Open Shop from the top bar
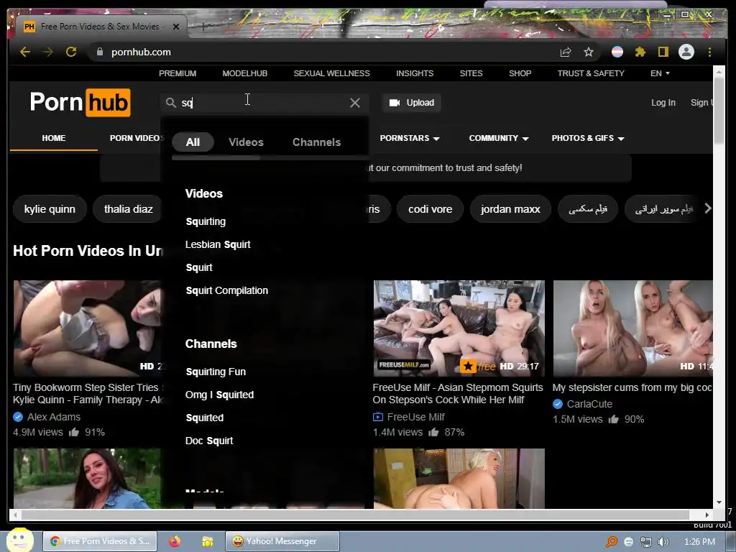 [520, 73]
